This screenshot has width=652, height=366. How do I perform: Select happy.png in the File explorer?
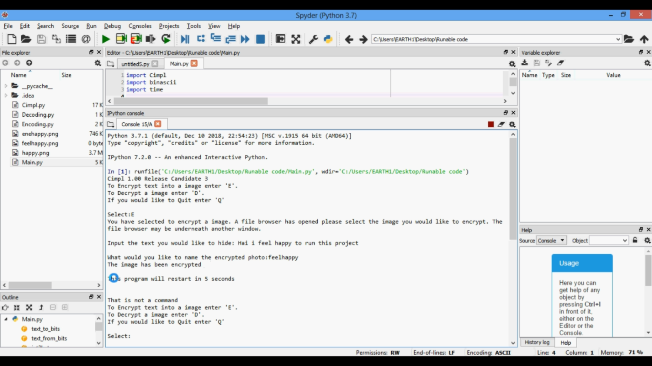point(36,153)
